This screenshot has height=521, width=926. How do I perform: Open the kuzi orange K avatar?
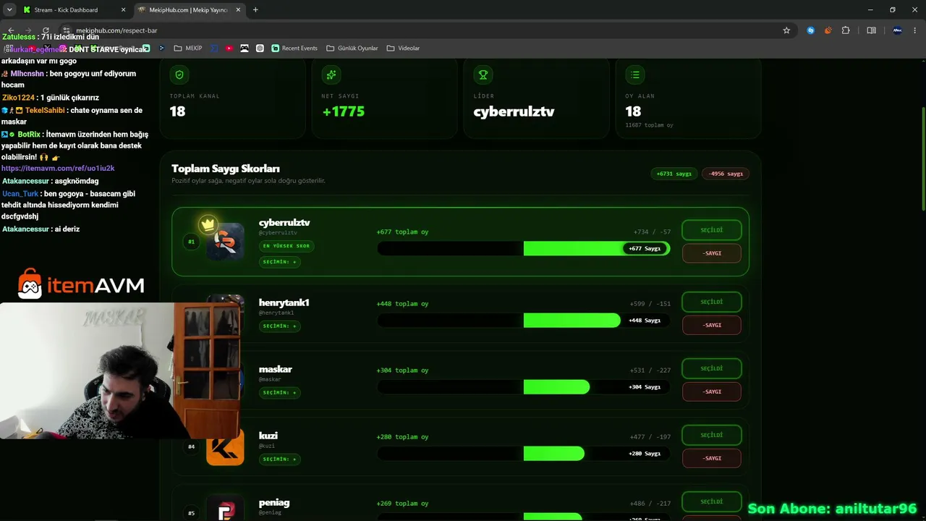pyautogui.click(x=225, y=446)
